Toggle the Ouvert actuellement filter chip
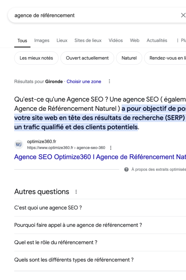Viewport: 186px width, 280px height. (x=87, y=58)
